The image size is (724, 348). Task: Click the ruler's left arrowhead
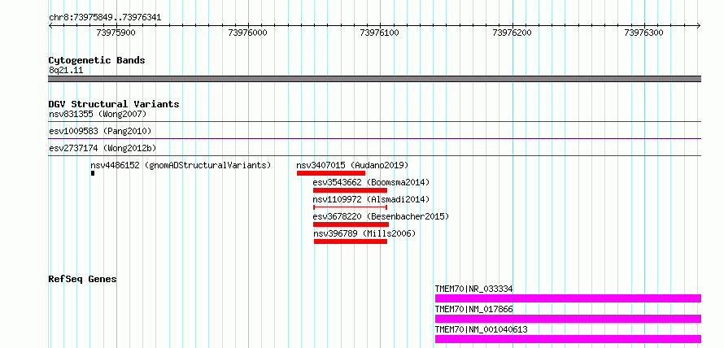tap(50, 25)
